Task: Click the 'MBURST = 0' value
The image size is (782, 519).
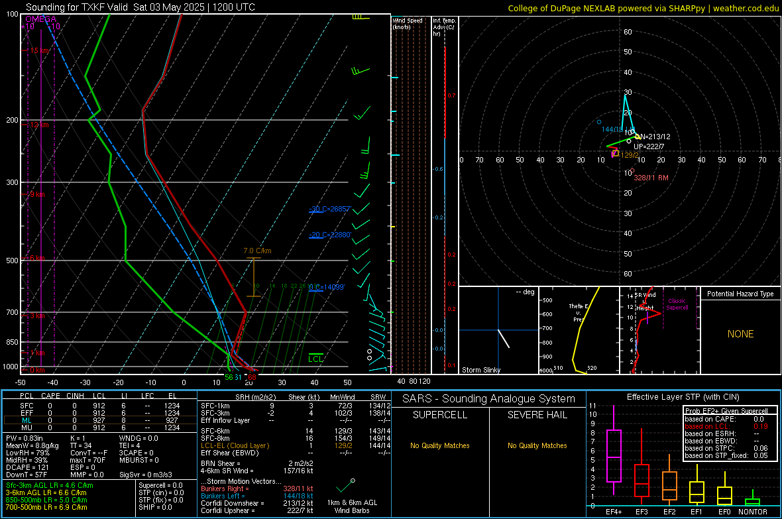Action: [139, 460]
